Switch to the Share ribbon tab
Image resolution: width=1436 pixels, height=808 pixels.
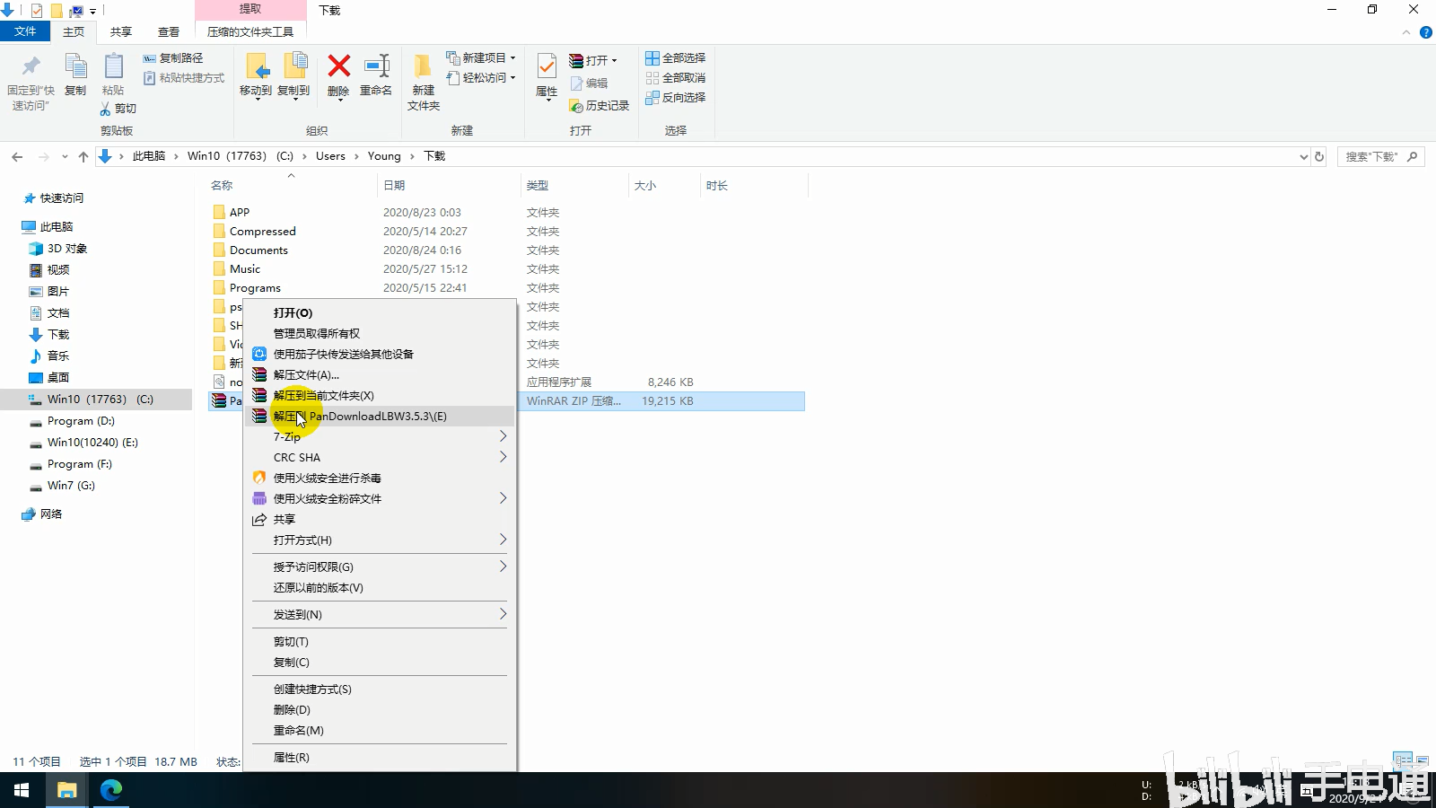click(121, 32)
